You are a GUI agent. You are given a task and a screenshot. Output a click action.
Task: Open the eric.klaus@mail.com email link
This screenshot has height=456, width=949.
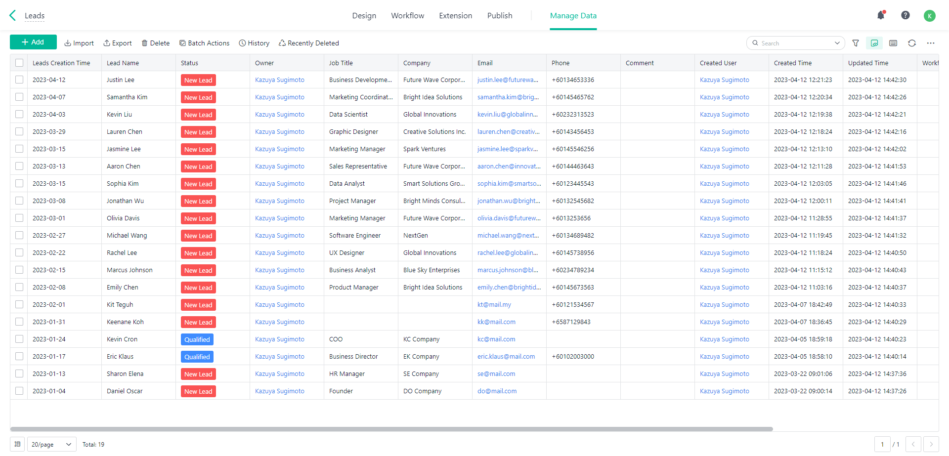(x=506, y=356)
